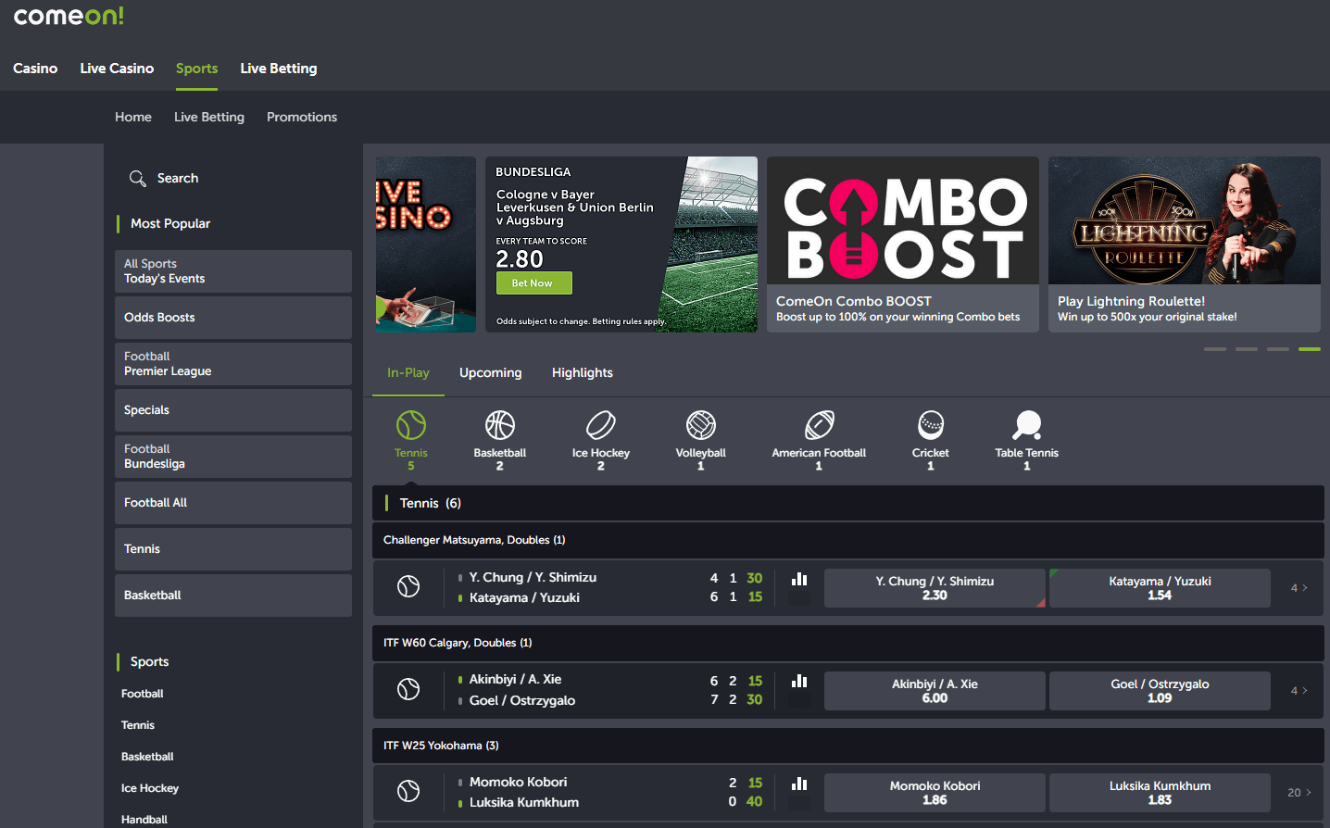Click the ComeOn! logo
Image resolution: width=1330 pixels, height=828 pixels.
point(69,16)
